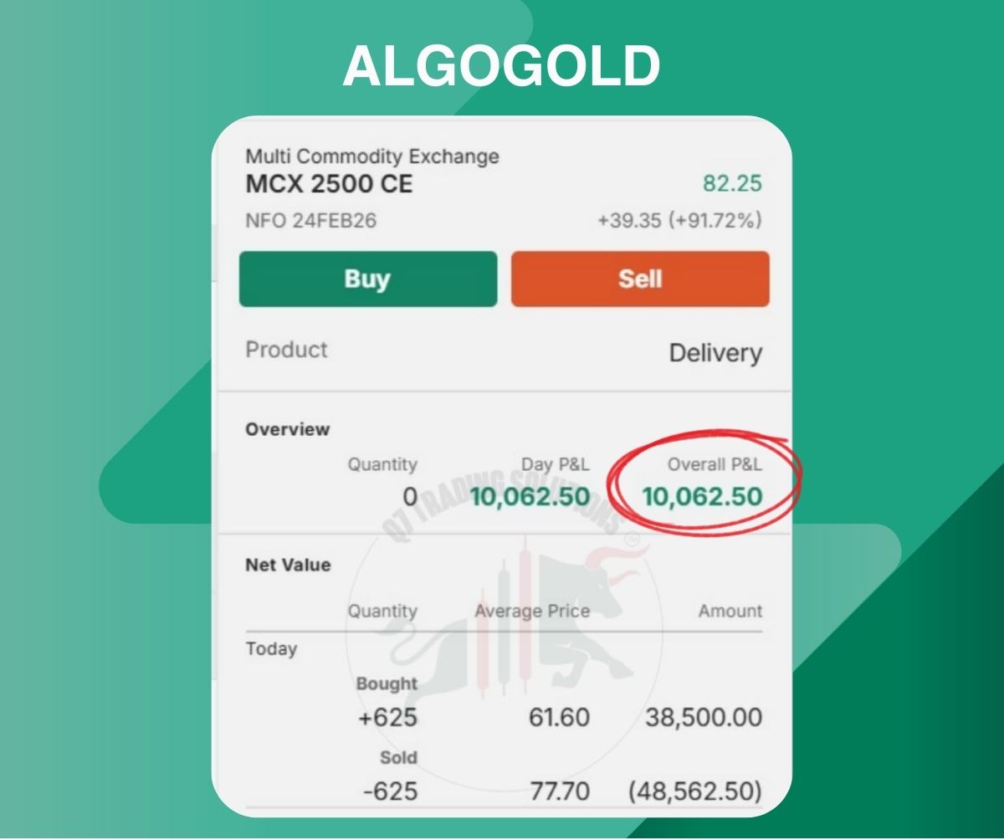The height and width of the screenshot is (840, 1004).
Task: Click the green Buy button
Action: point(367,279)
